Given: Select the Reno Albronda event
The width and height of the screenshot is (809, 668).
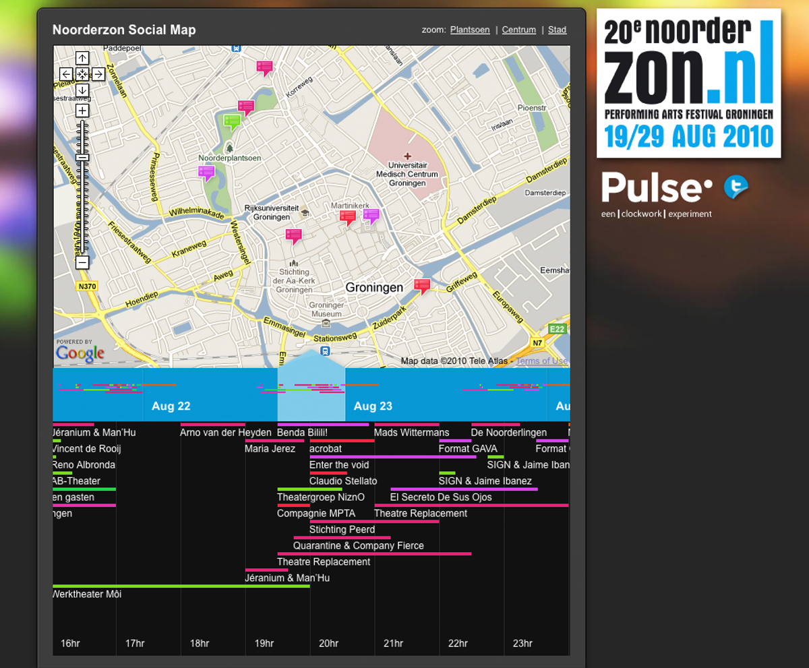Looking at the screenshot, I should [x=84, y=465].
